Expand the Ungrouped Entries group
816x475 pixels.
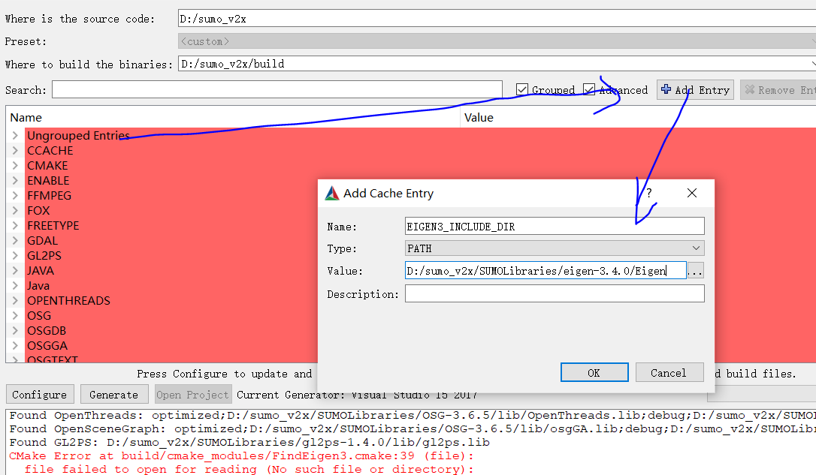15,136
